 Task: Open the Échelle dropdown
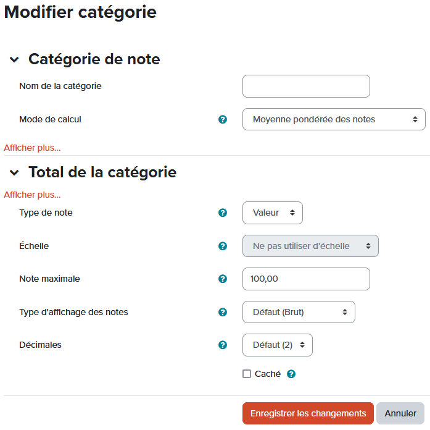point(310,246)
